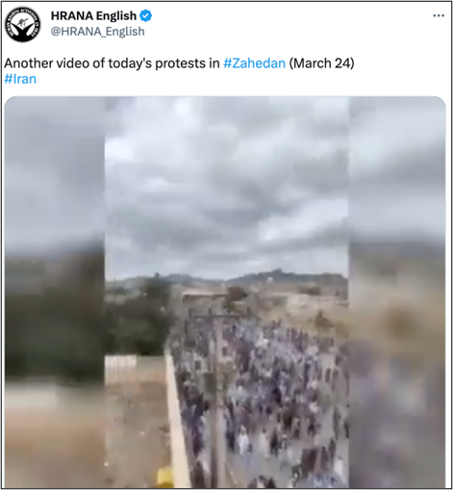Open the HRANA profile avatar logo
The width and height of the screenshot is (453, 490).
pyautogui.click(x=23, y=25)
